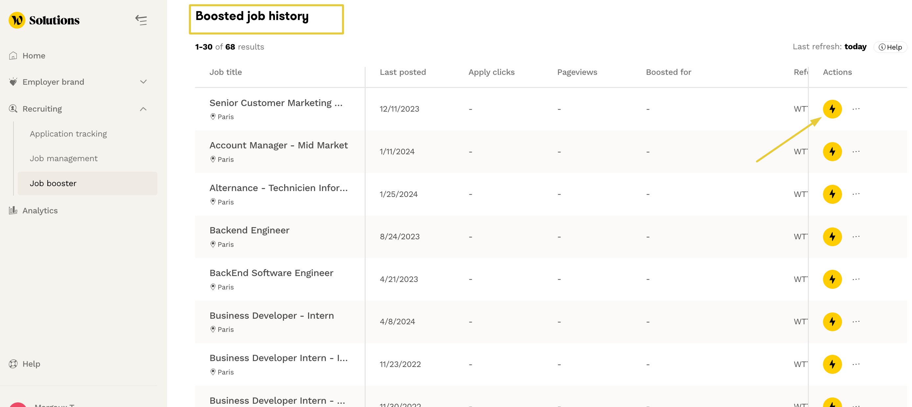The height and width of the screenshot is (407, 912).
Task: Open the Analytics section
Action: point(40,210)
